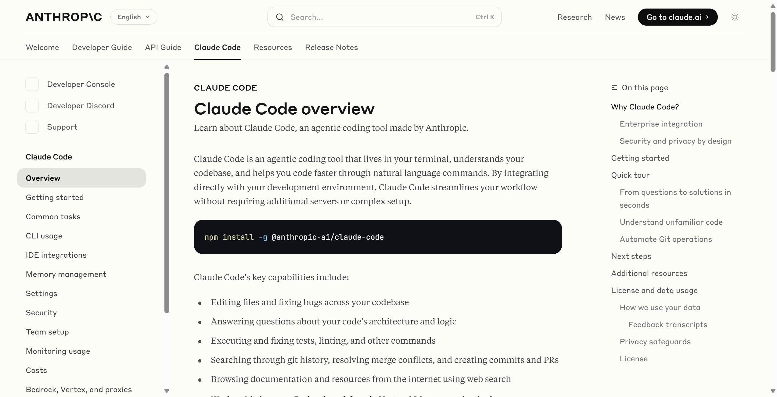Click the search magnifier icon
This screenshot has height=397, width=777.
279,17
